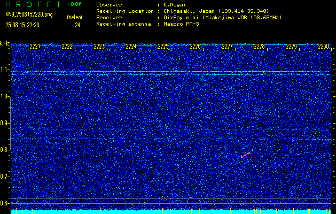Click the antenna text Maspro FM-3
Viewport: 336px width, 214px height.
pos(181,24)
